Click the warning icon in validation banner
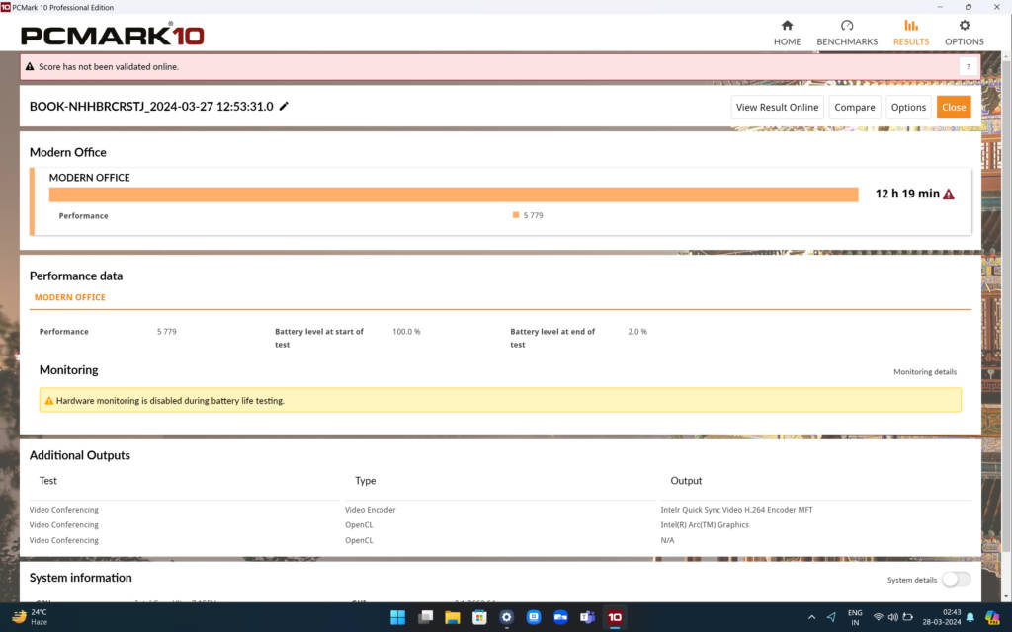1012x632 pixels. coord(30,66)
